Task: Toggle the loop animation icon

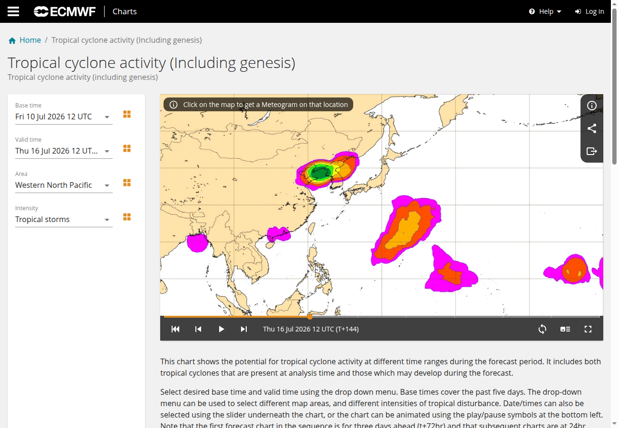Action: [542, 329]
